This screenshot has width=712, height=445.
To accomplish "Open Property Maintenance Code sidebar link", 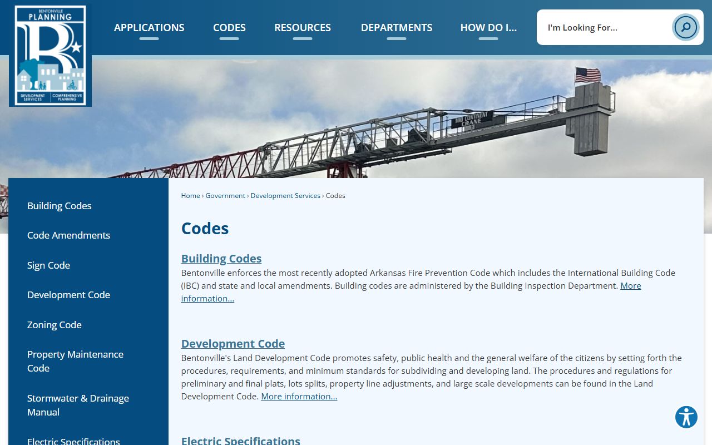I will (x=75, y=361).
